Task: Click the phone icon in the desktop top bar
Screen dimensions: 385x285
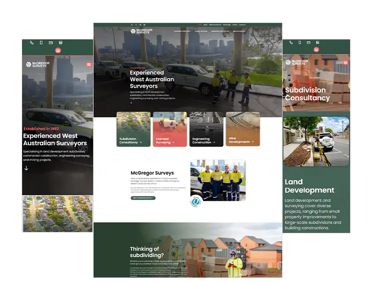Action: [132, 25]
